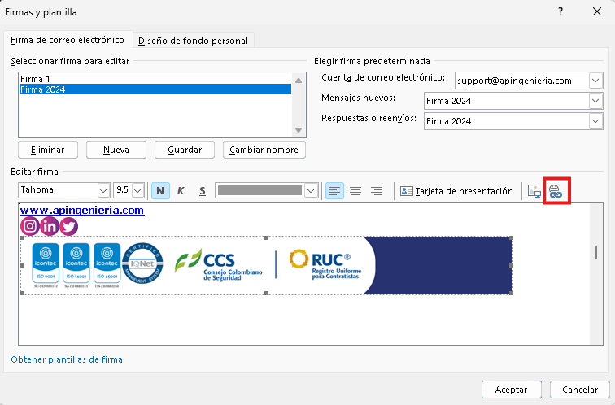Center align the signature text
The image size is (615, 405).
coord(355,191)
